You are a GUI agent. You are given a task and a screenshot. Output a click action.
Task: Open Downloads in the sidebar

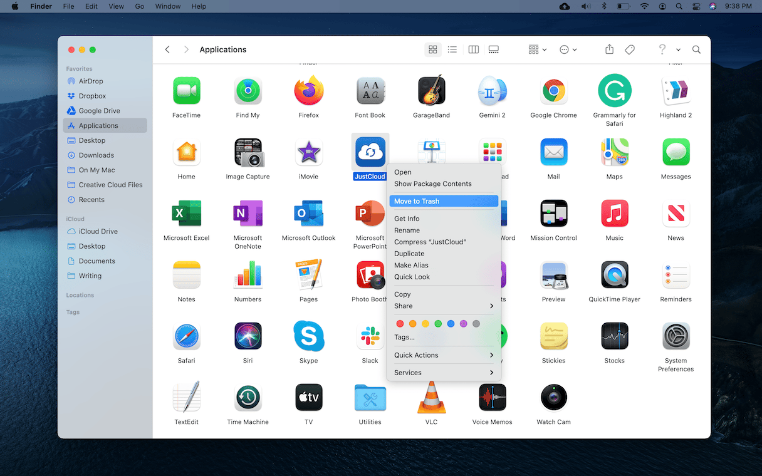[105, 155]
